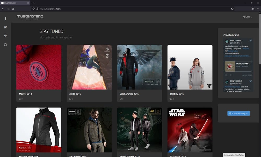Image resolution: width=261 pixels, height=157 pixels.
Task: Click the musterbrand logo in header
Action: click(x=30, y=17)
